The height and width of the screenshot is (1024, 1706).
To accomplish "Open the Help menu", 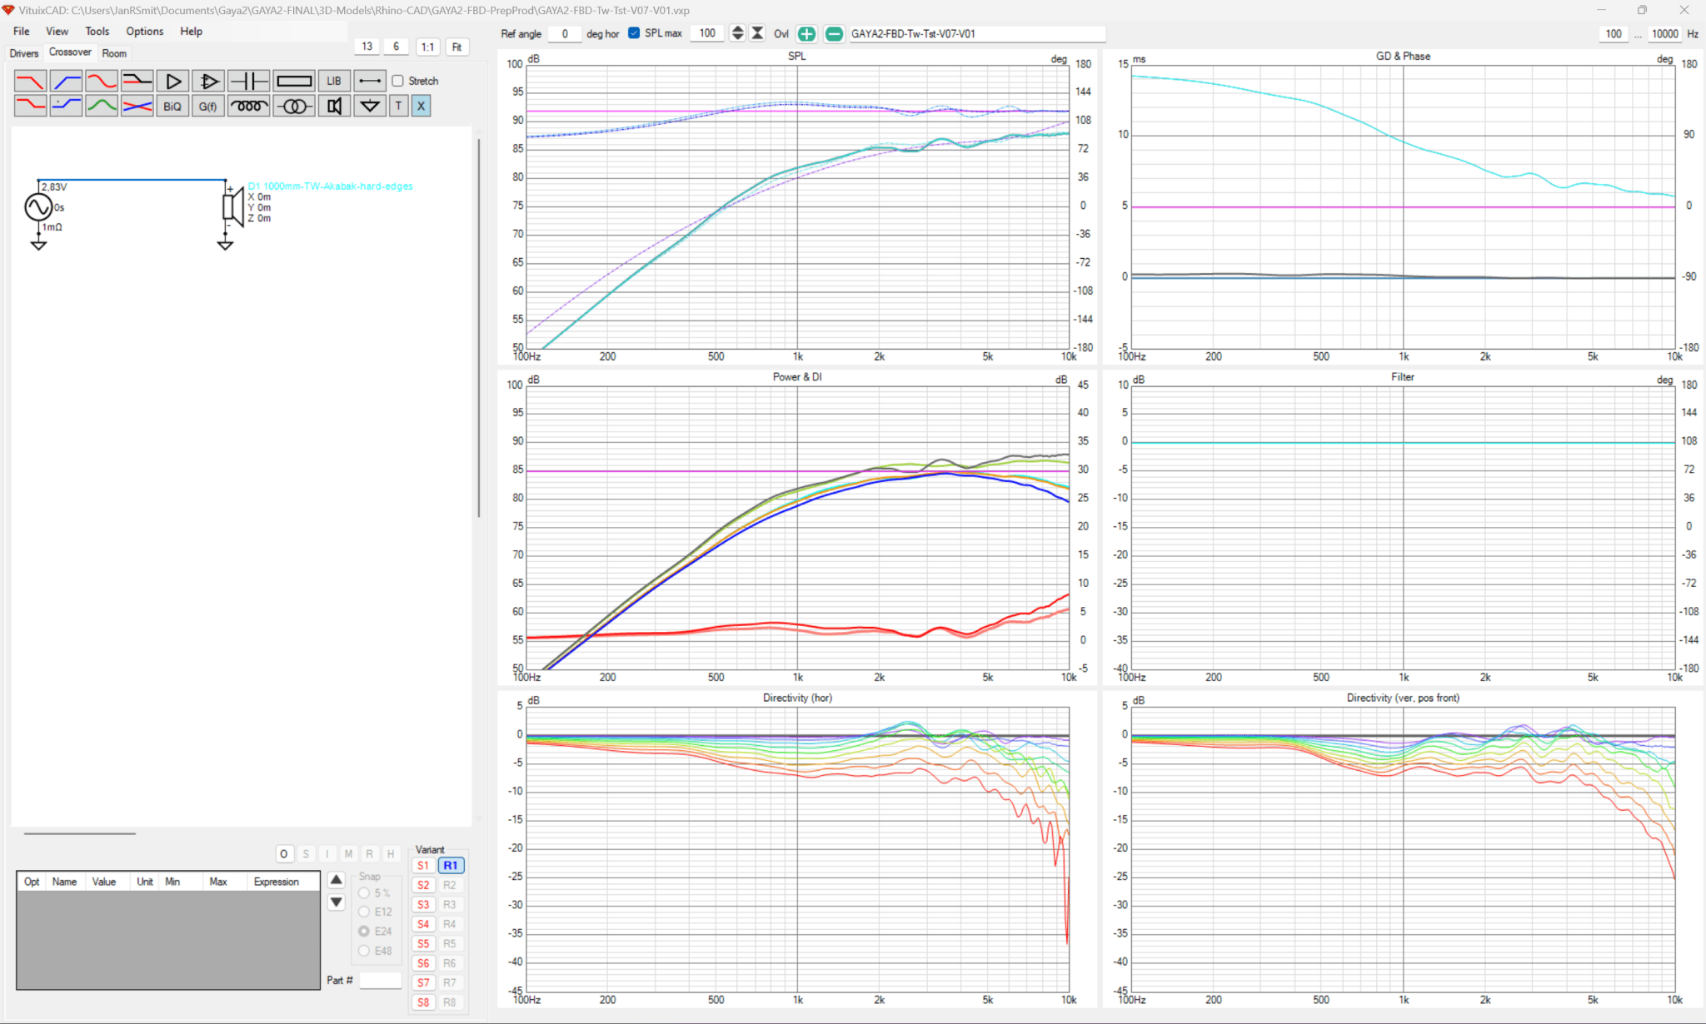I will [192, 31].
